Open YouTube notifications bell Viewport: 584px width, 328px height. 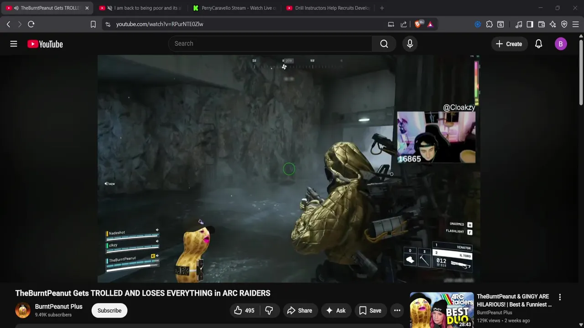[538, 44]
